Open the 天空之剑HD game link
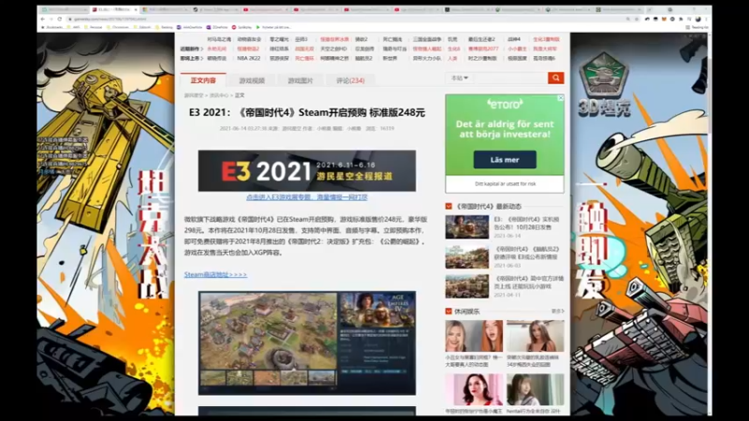This screenshot has width=749, height=421. pyautogui.click(x=333, y=49)
